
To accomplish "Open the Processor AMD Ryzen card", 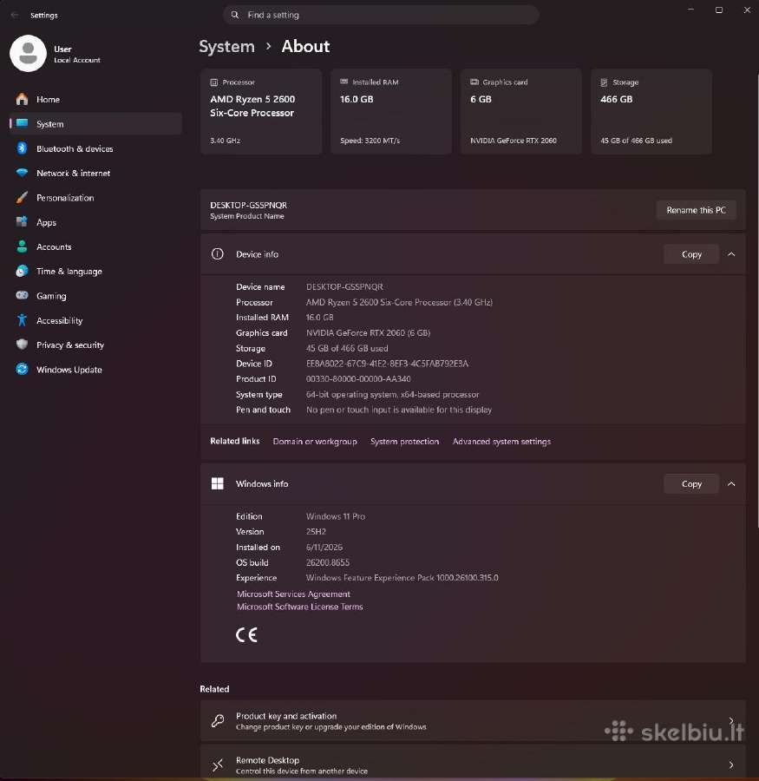I will (x=261, y=112).
